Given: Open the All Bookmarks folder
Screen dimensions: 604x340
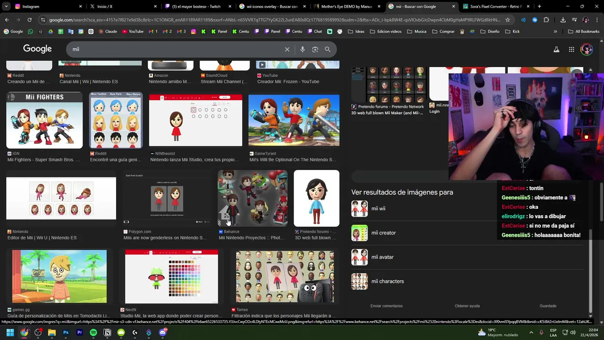Looking at the screenshot, I should (x=583, y=32).
